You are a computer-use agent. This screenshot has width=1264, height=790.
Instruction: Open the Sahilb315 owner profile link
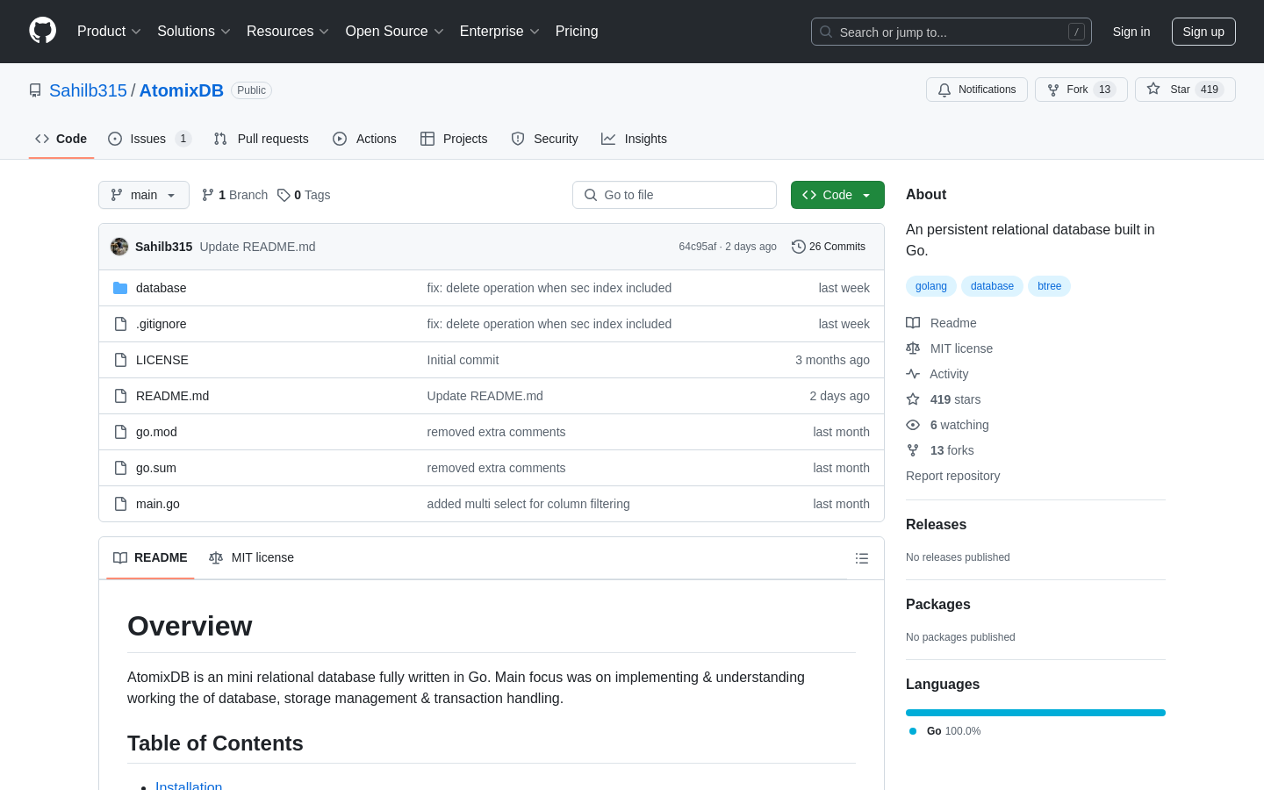[88, 90]
